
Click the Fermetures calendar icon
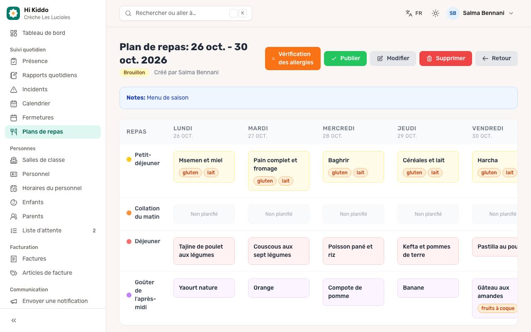14,118
